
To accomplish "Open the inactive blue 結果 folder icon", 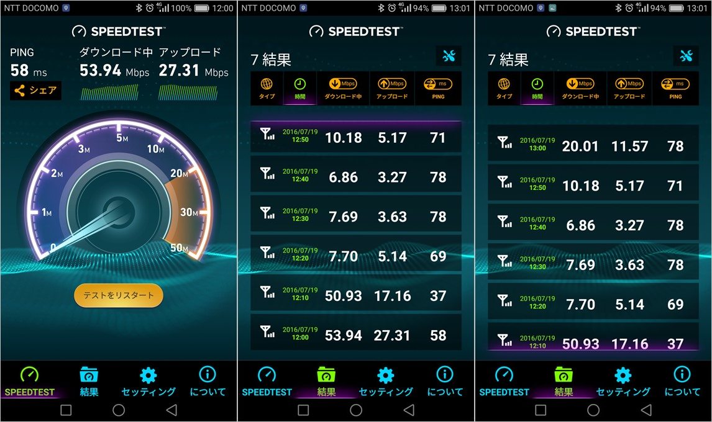I will click(89, 374).
